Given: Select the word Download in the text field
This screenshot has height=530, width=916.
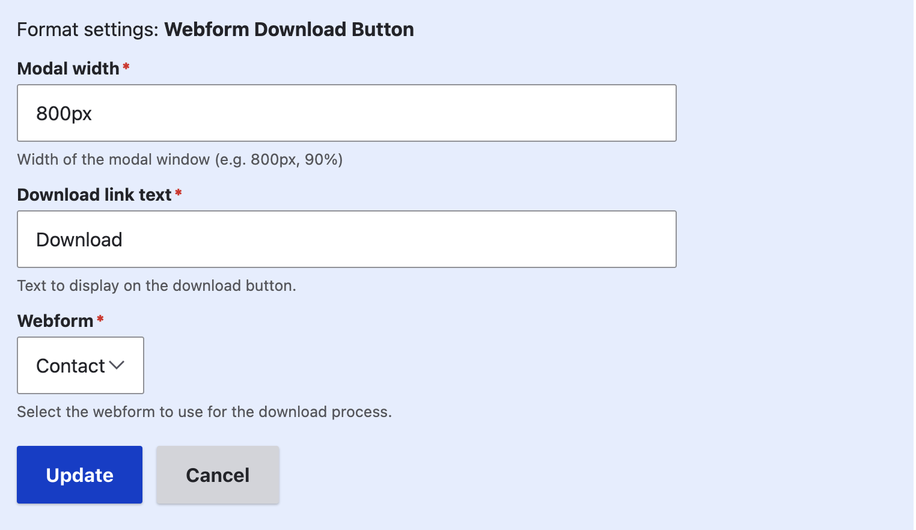Looking at the screenshot, I should [x=79, y=239].
